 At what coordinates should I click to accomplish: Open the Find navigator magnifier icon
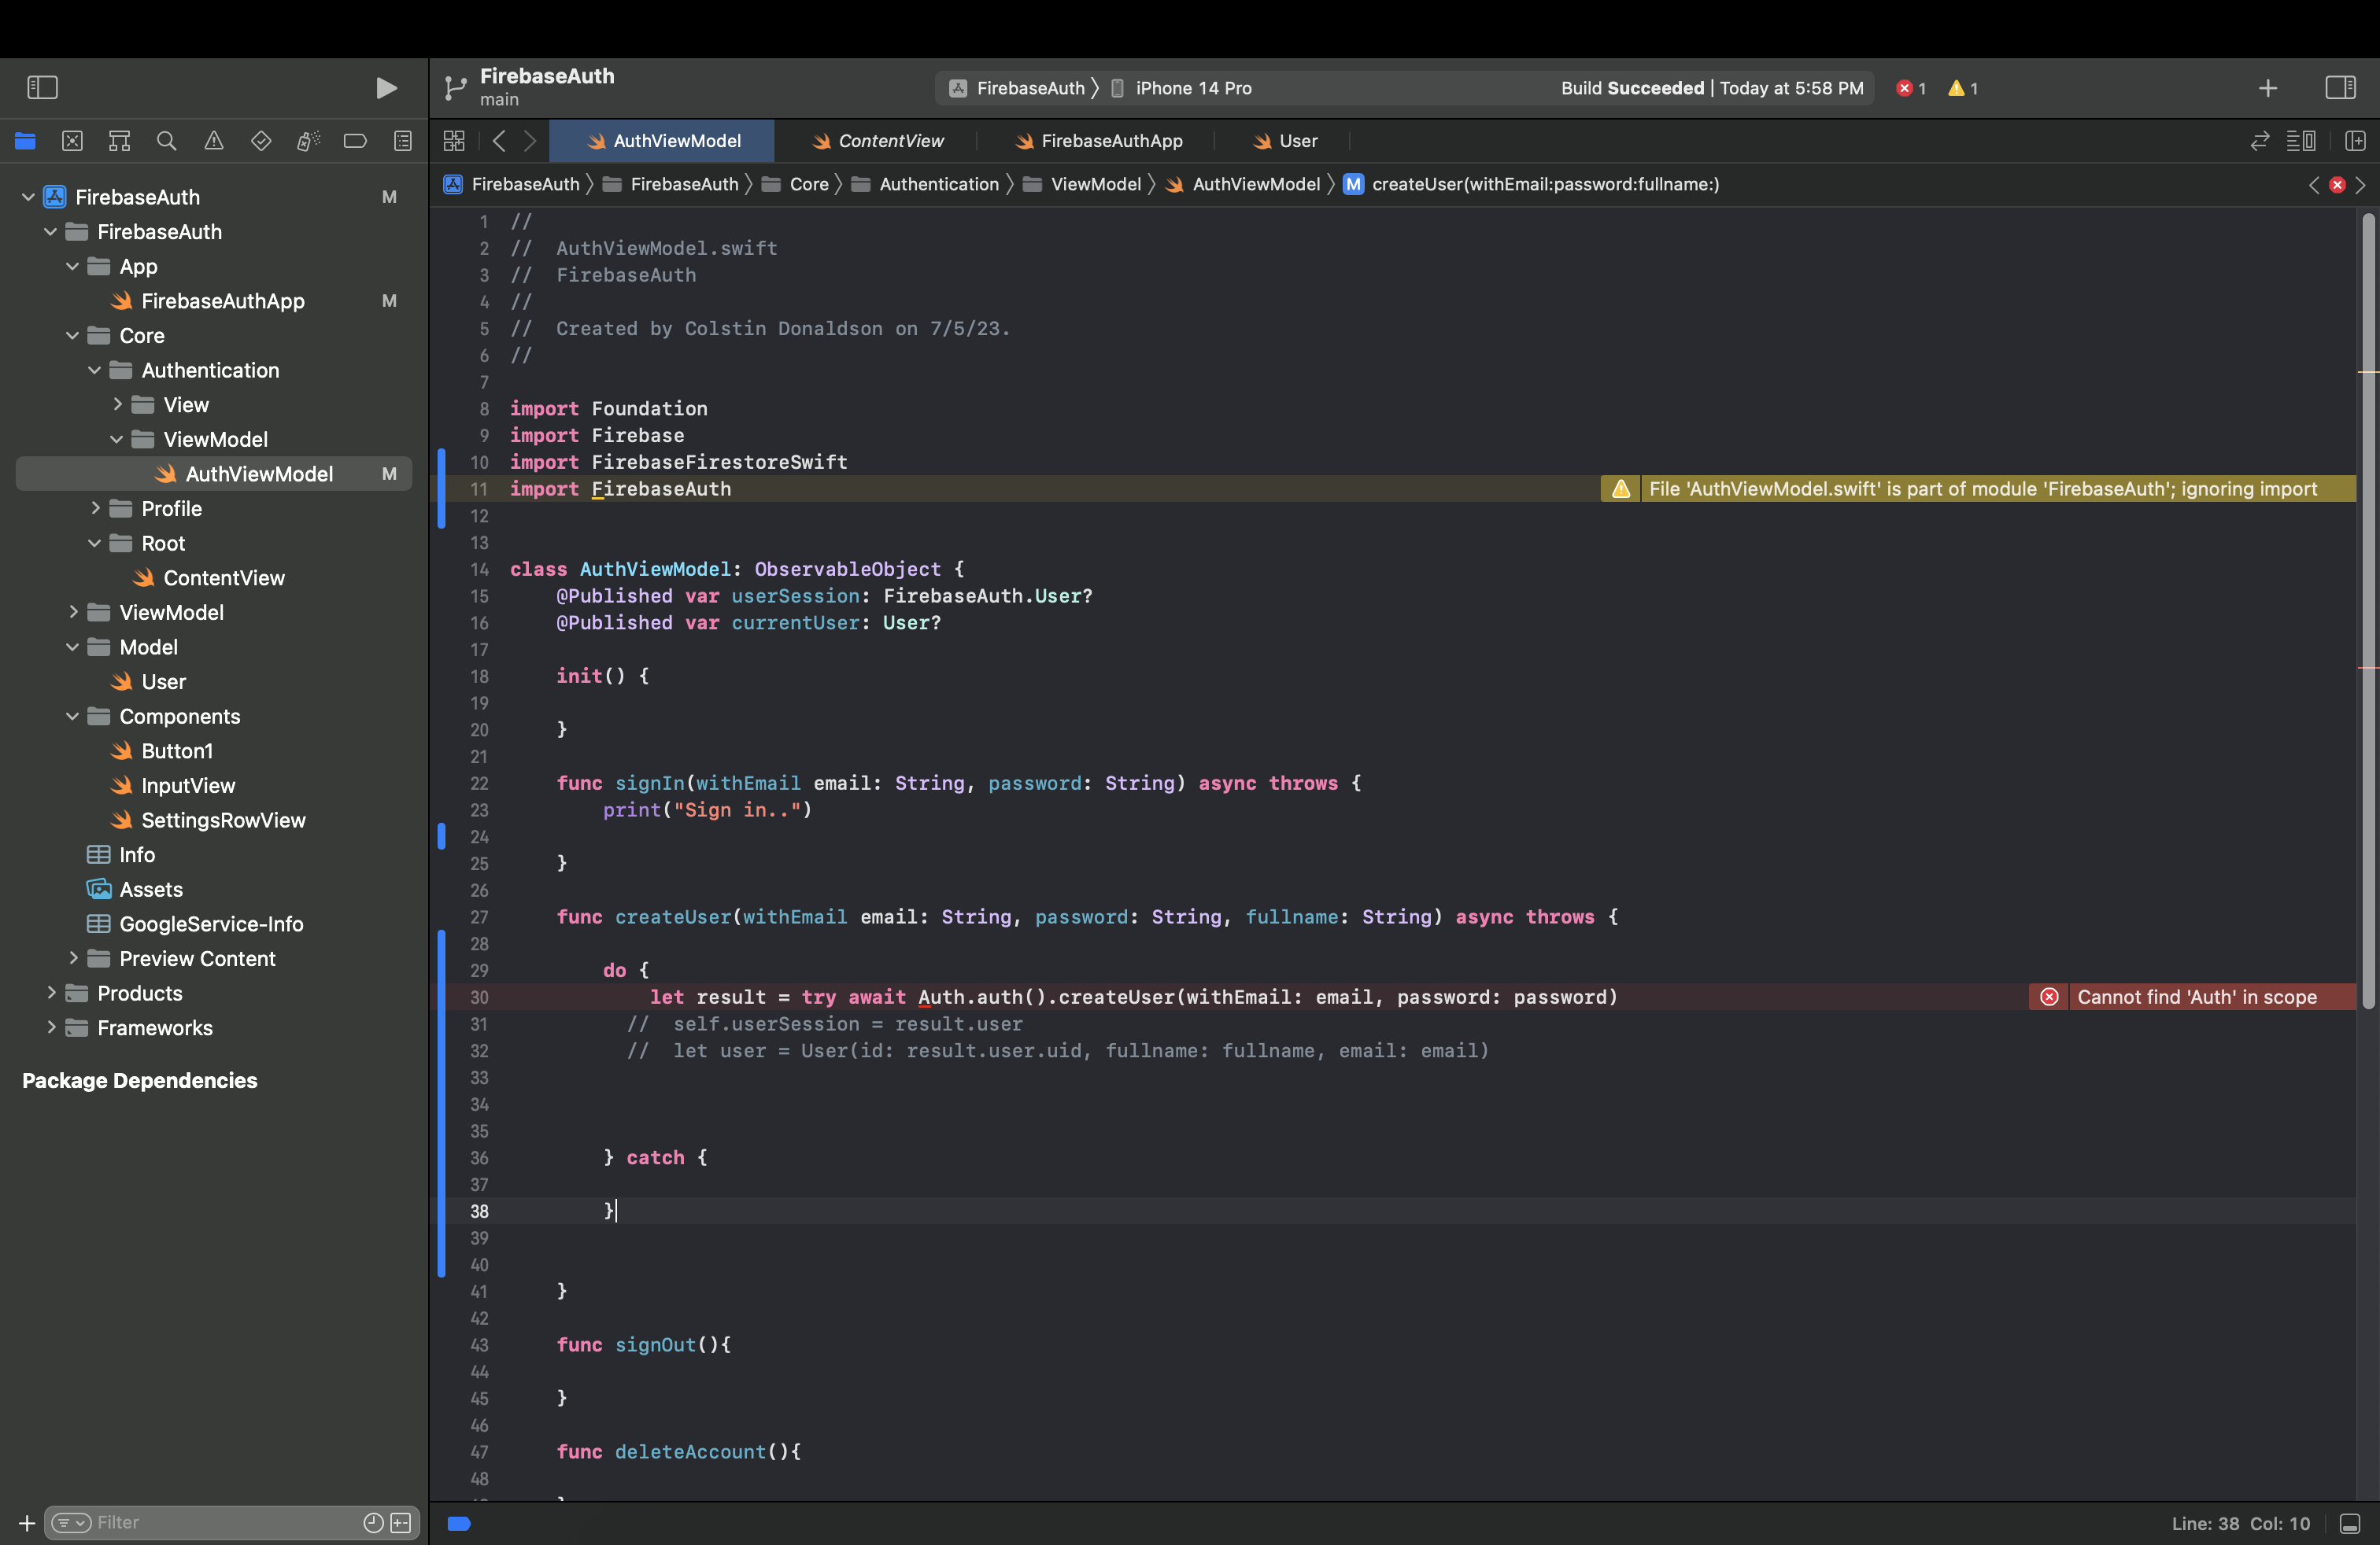coord(167,141)
